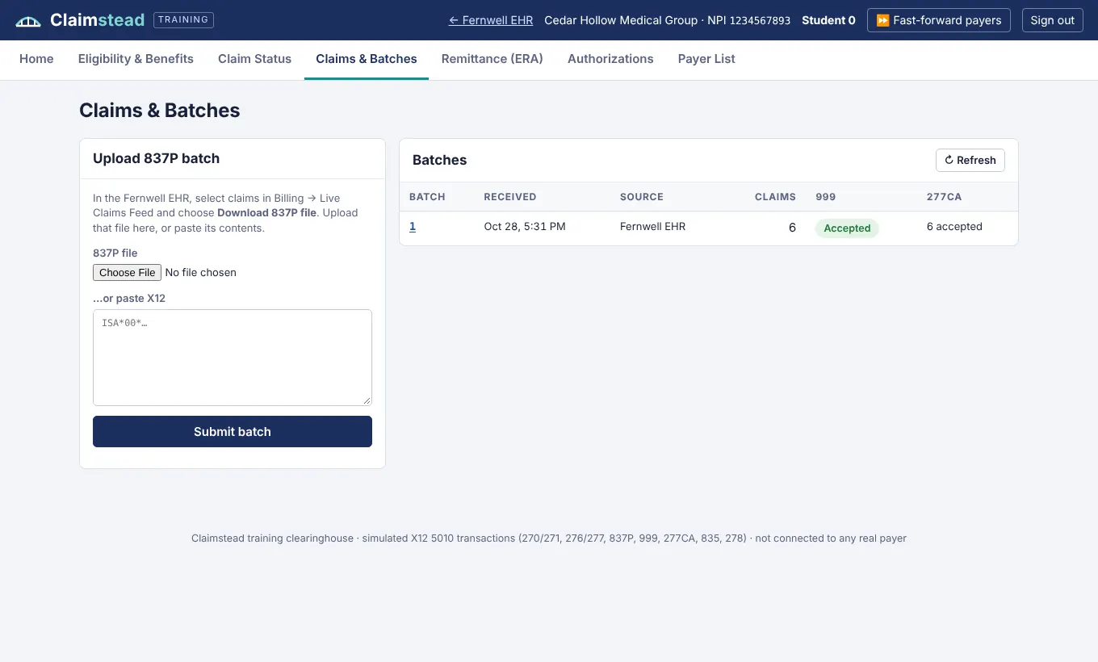This screenshot has height=662, width=1098.
Task: Open the Claim Status tab
Action: [254, 59]
